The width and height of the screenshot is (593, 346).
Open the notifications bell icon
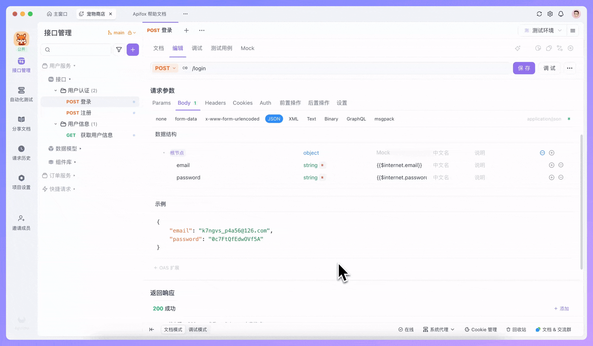[x=561, y=14]
